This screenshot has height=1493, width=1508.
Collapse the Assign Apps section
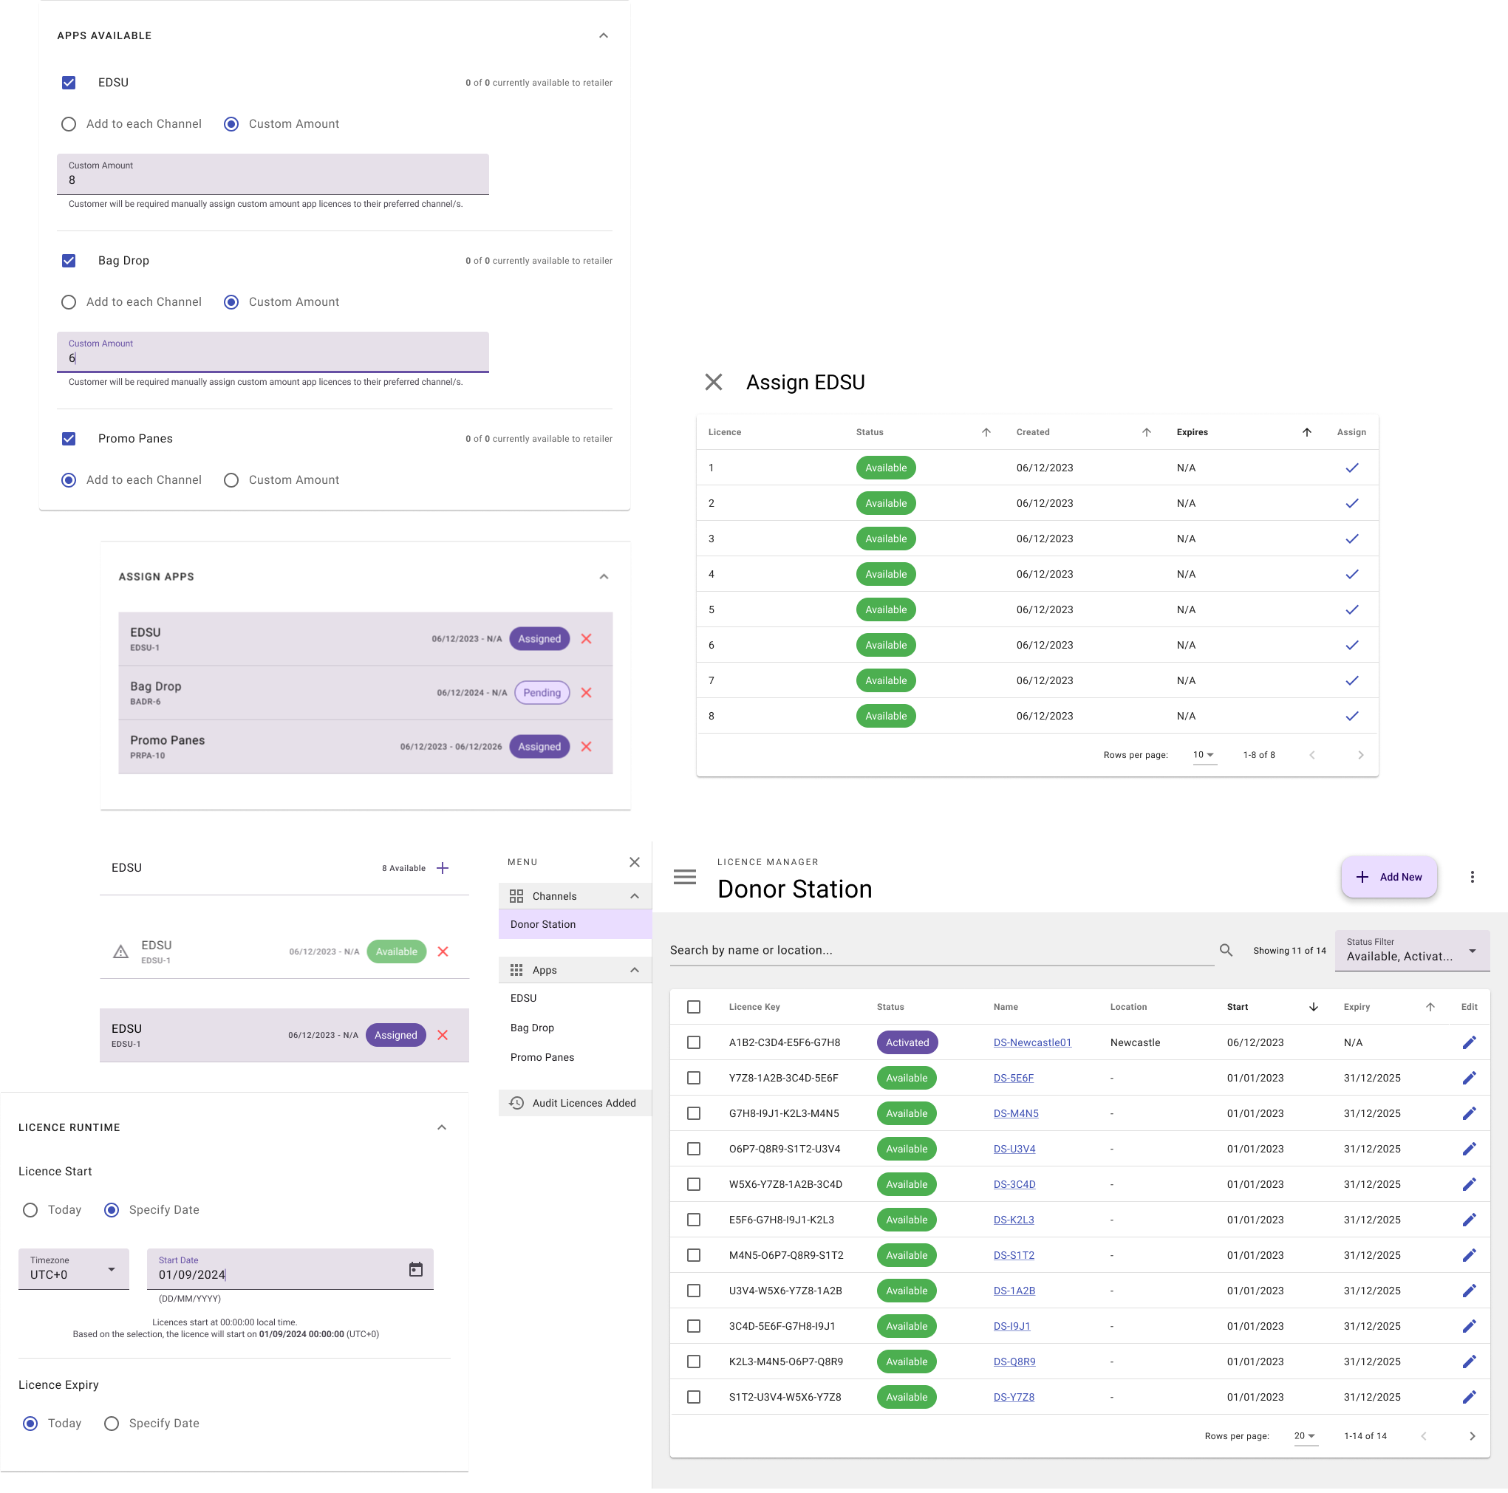pyautogui.click(x=604, y=577)
